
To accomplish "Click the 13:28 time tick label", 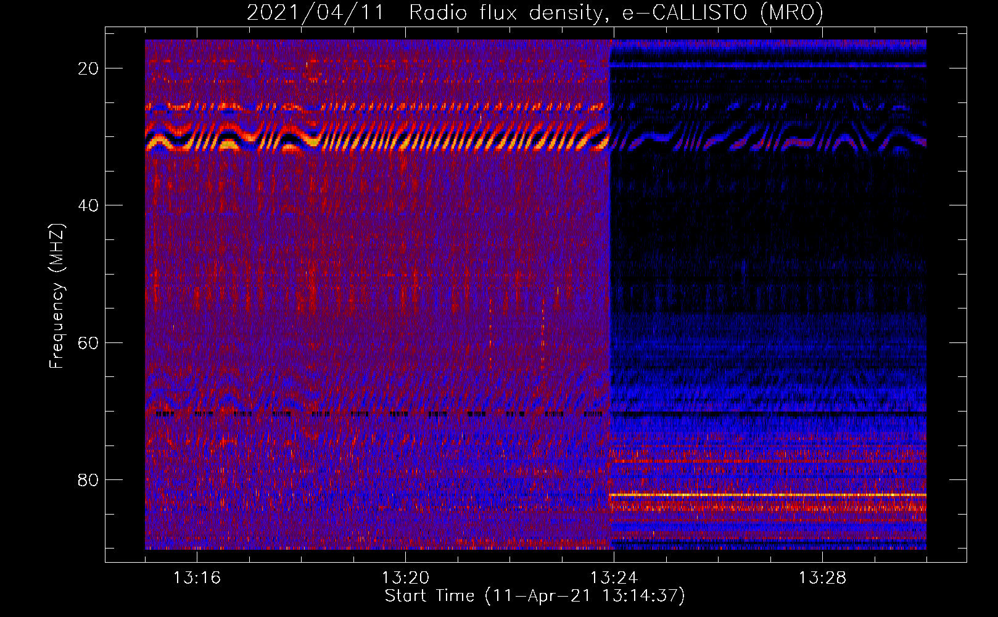I will (822, 578).
